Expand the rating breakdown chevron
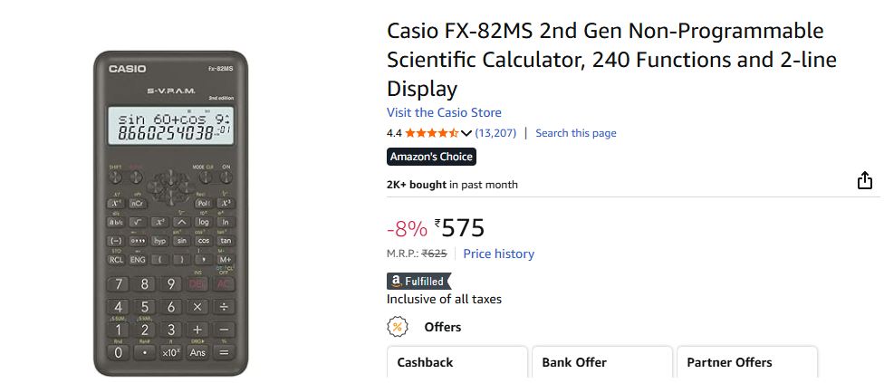The height and width of the screenshot is (383, 884). coord(466,133)
